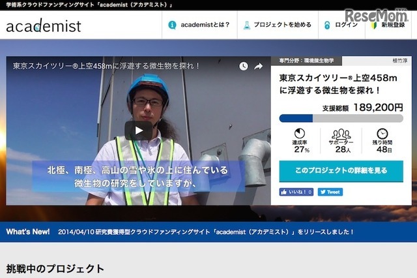This screenshot has height=278, width=417.
Task: Click the share arrow icon on video
Action: coord(258,67)
